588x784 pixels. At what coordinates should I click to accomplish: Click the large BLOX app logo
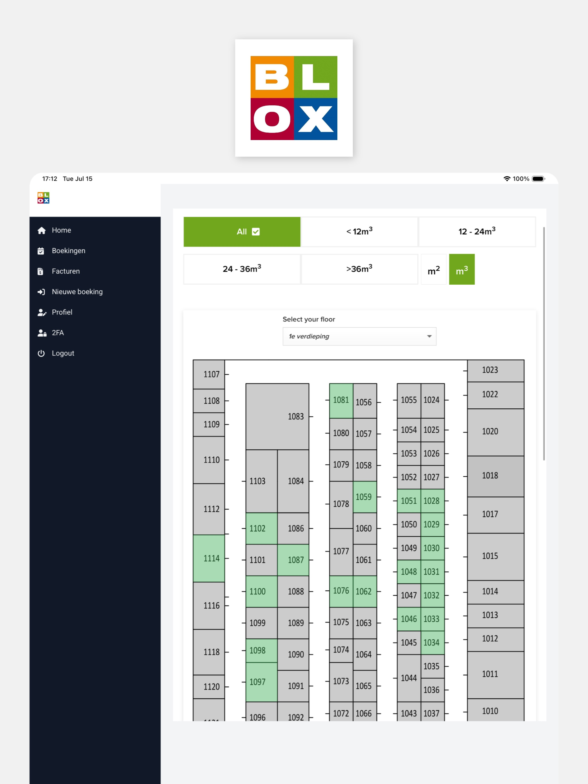[294, 98]
